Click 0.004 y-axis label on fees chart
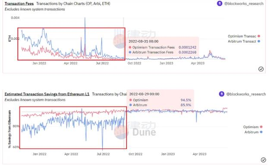Image resolution: width=271 pixels, height=165 pixels. tap(15, 18)
